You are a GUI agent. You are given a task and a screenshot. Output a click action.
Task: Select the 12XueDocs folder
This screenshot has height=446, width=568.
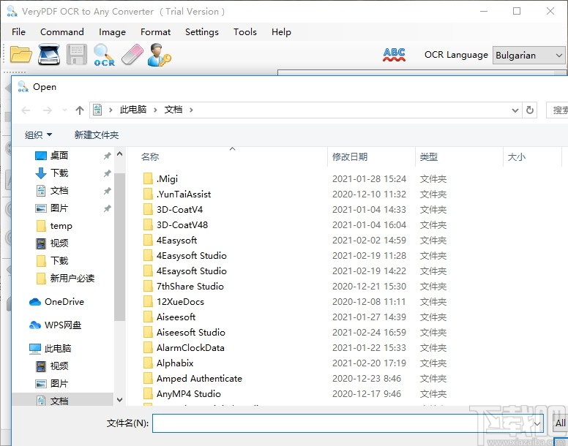180,302
